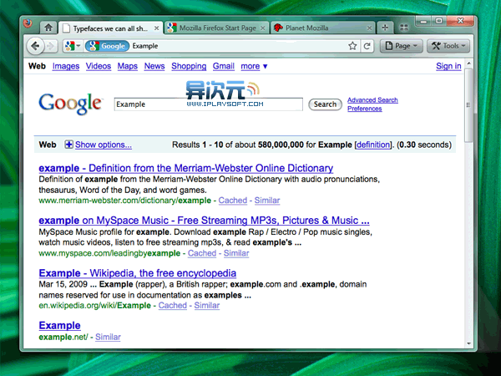The width and height of the screenshot is (501, 376).
Task: Open Cached link for MySpace result
Action: (x=202, y=253)
